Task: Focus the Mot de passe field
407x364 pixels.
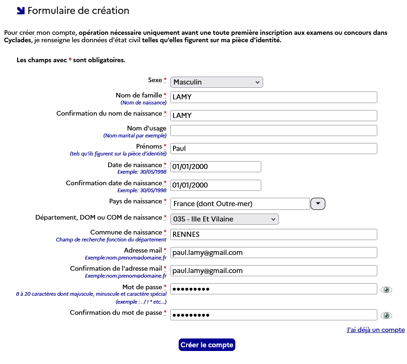Action: (x=274, y=289)
